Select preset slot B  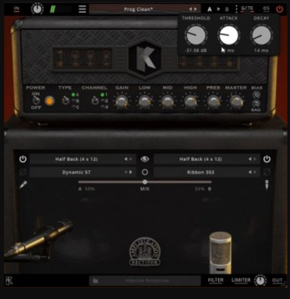(227, 9)
